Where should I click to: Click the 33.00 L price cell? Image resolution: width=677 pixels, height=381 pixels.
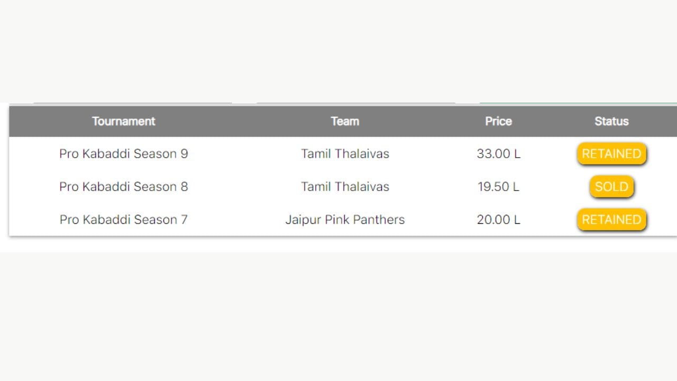498,154
